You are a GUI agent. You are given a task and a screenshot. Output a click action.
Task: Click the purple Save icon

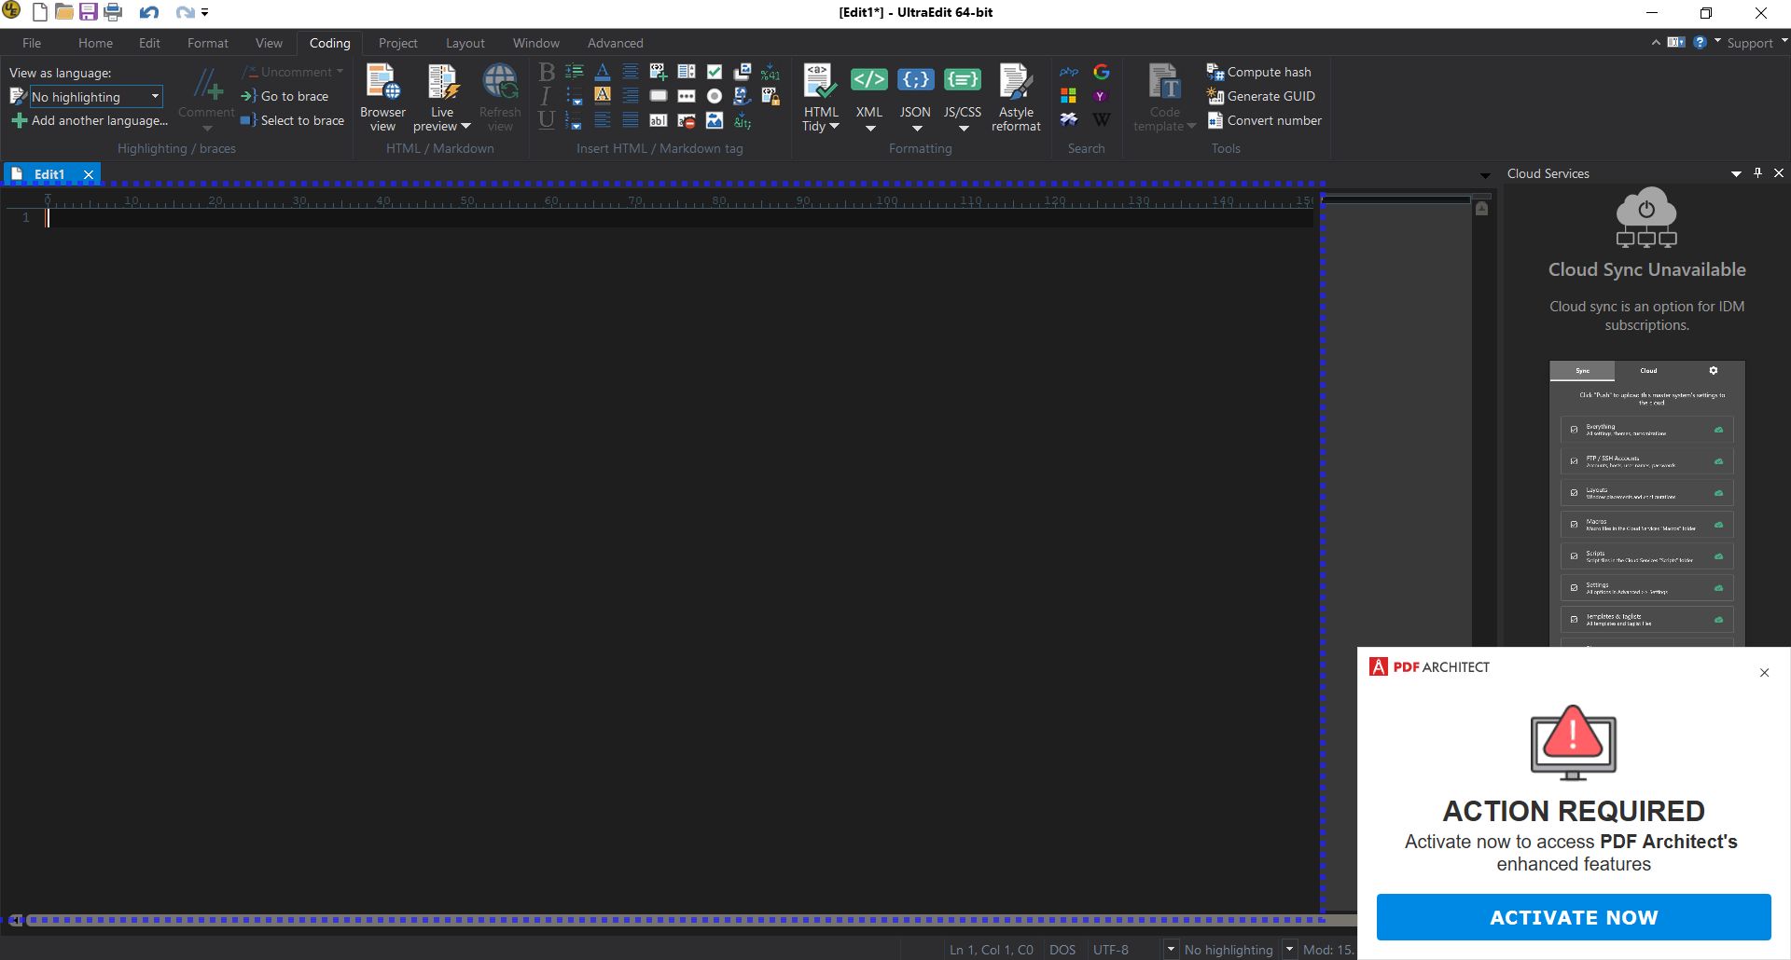pyautogui.click(x=89, y=13)
